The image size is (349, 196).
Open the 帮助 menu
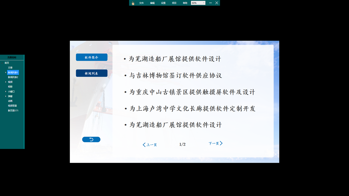185,3
